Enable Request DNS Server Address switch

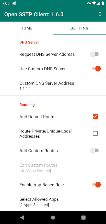coord(95,54)
